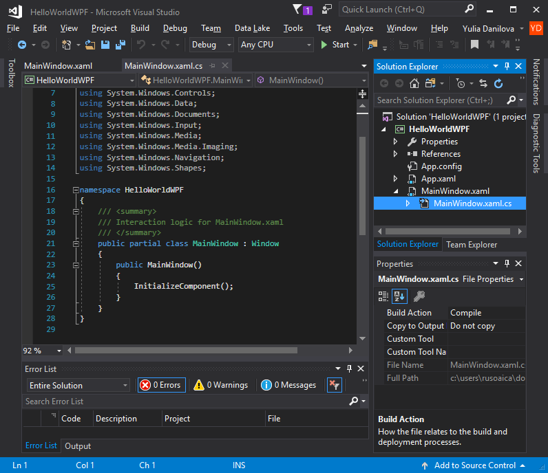Click the Quick Launch search box

pos(408,10)
